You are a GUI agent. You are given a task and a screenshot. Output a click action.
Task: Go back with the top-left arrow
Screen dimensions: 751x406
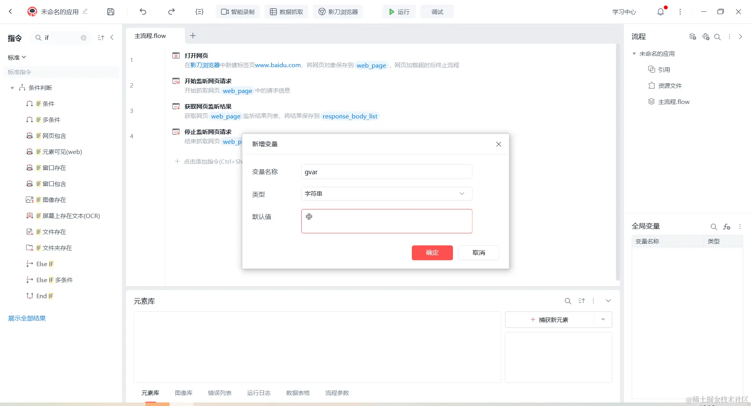[x=11, y=12]
